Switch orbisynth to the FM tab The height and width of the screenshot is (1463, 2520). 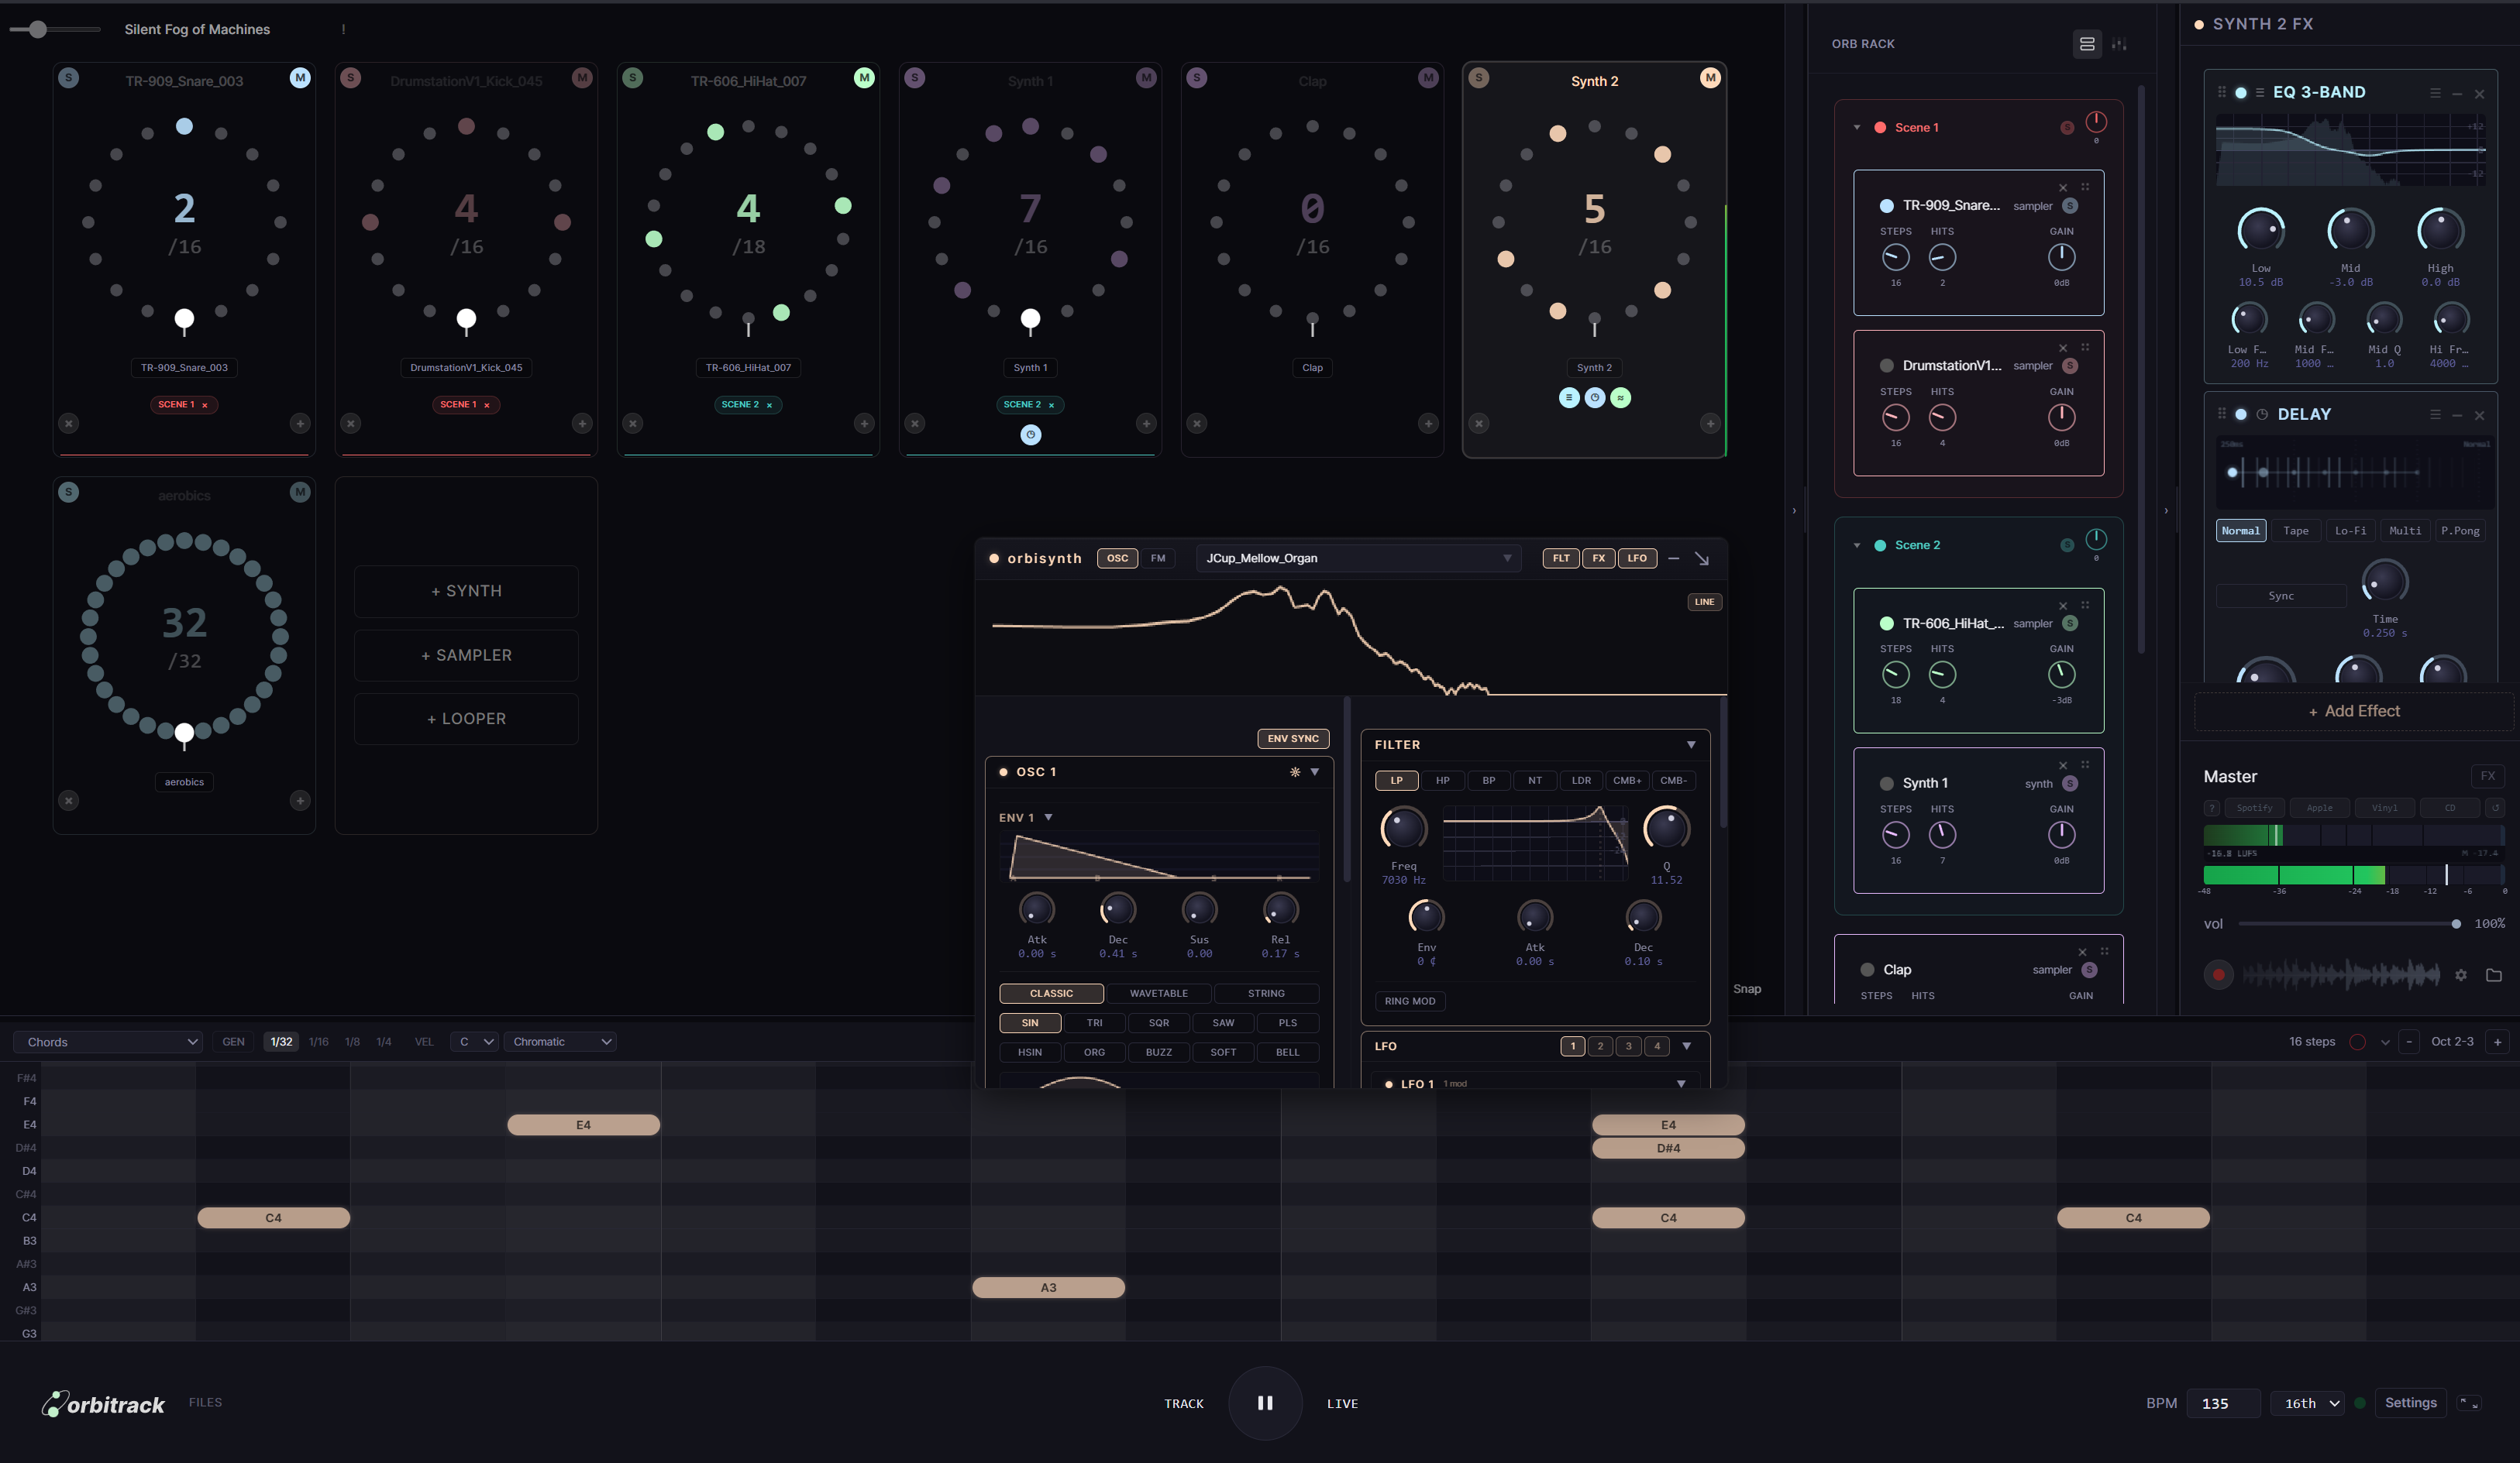click(x=1157, y=558)
